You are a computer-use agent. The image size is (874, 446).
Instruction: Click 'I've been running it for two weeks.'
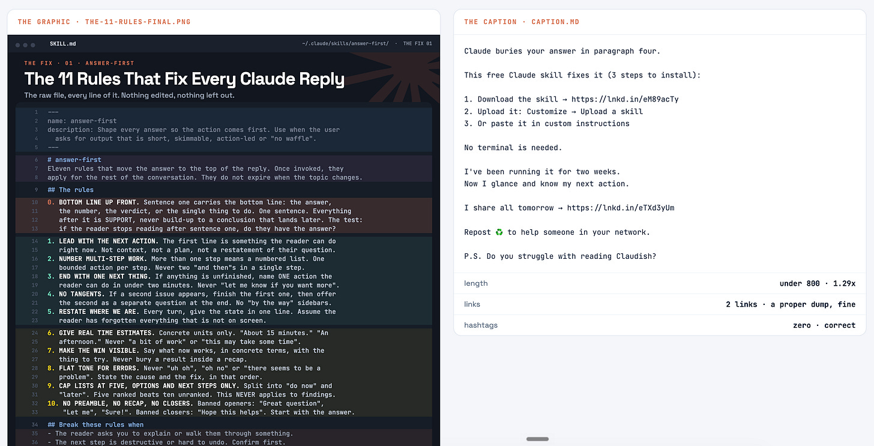542,172
